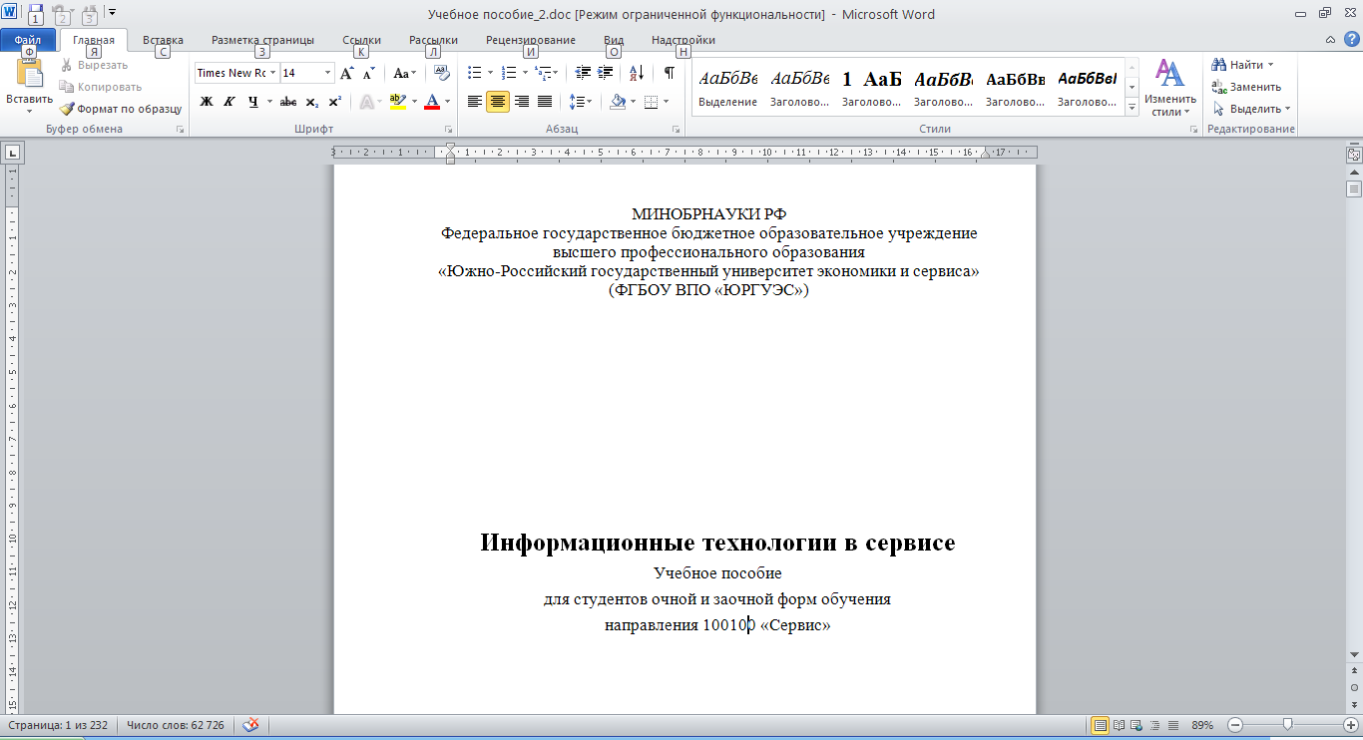Screen dimensions: 1363x740
Task: Click the ribbon help question mark icon
Action: (1350, 40)
